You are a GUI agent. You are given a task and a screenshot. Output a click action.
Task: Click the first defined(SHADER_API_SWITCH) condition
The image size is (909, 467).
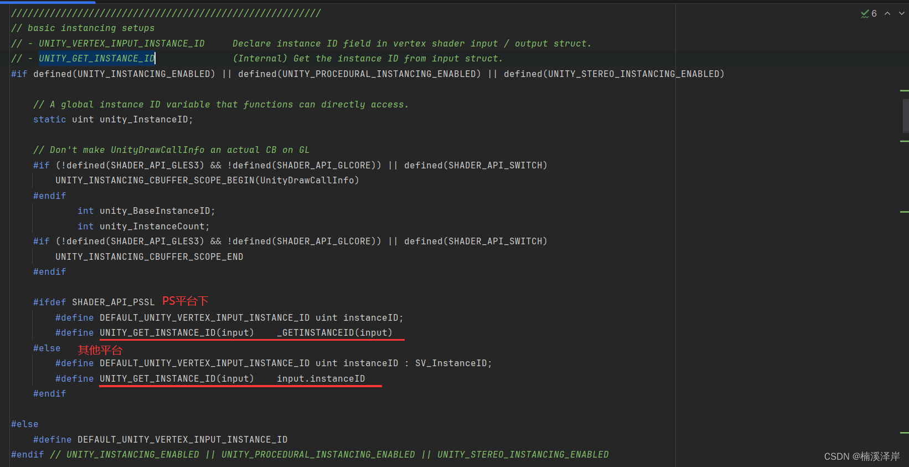point(476,166)
